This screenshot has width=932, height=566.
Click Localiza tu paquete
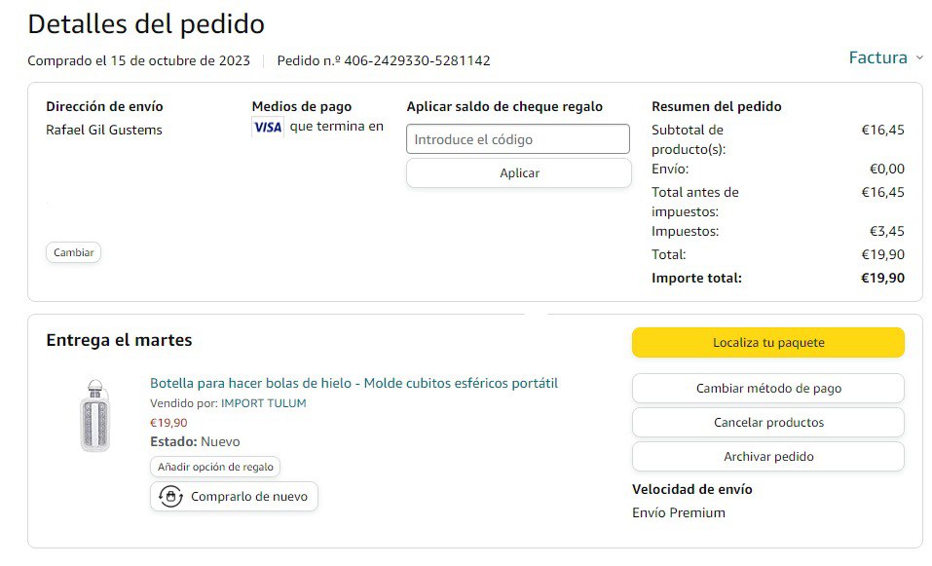point(767,343)
